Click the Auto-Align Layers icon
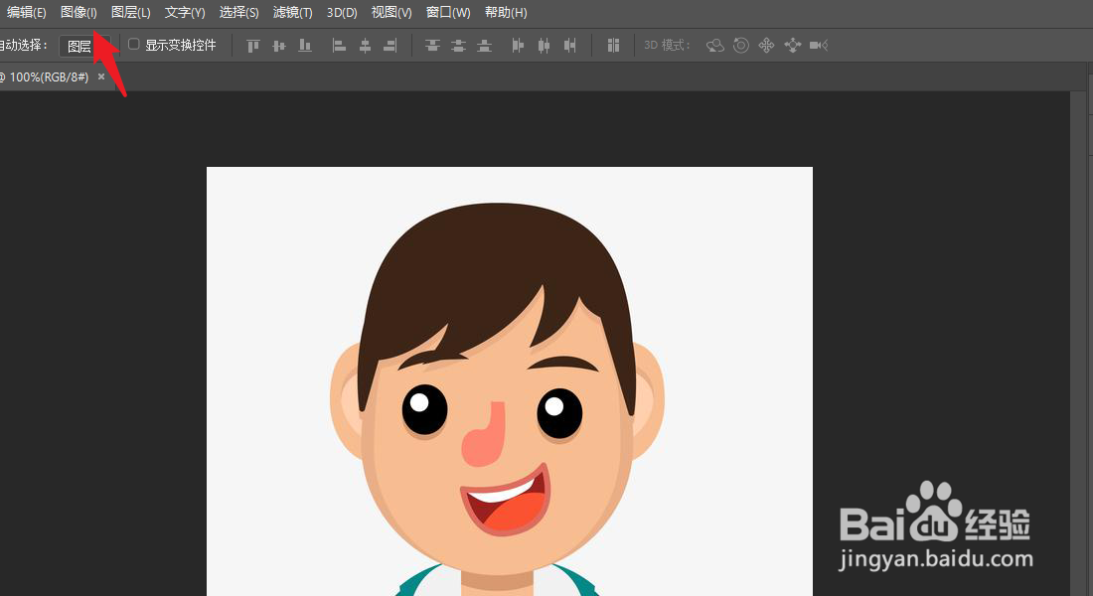1093x596 pixels. [613, 46]
